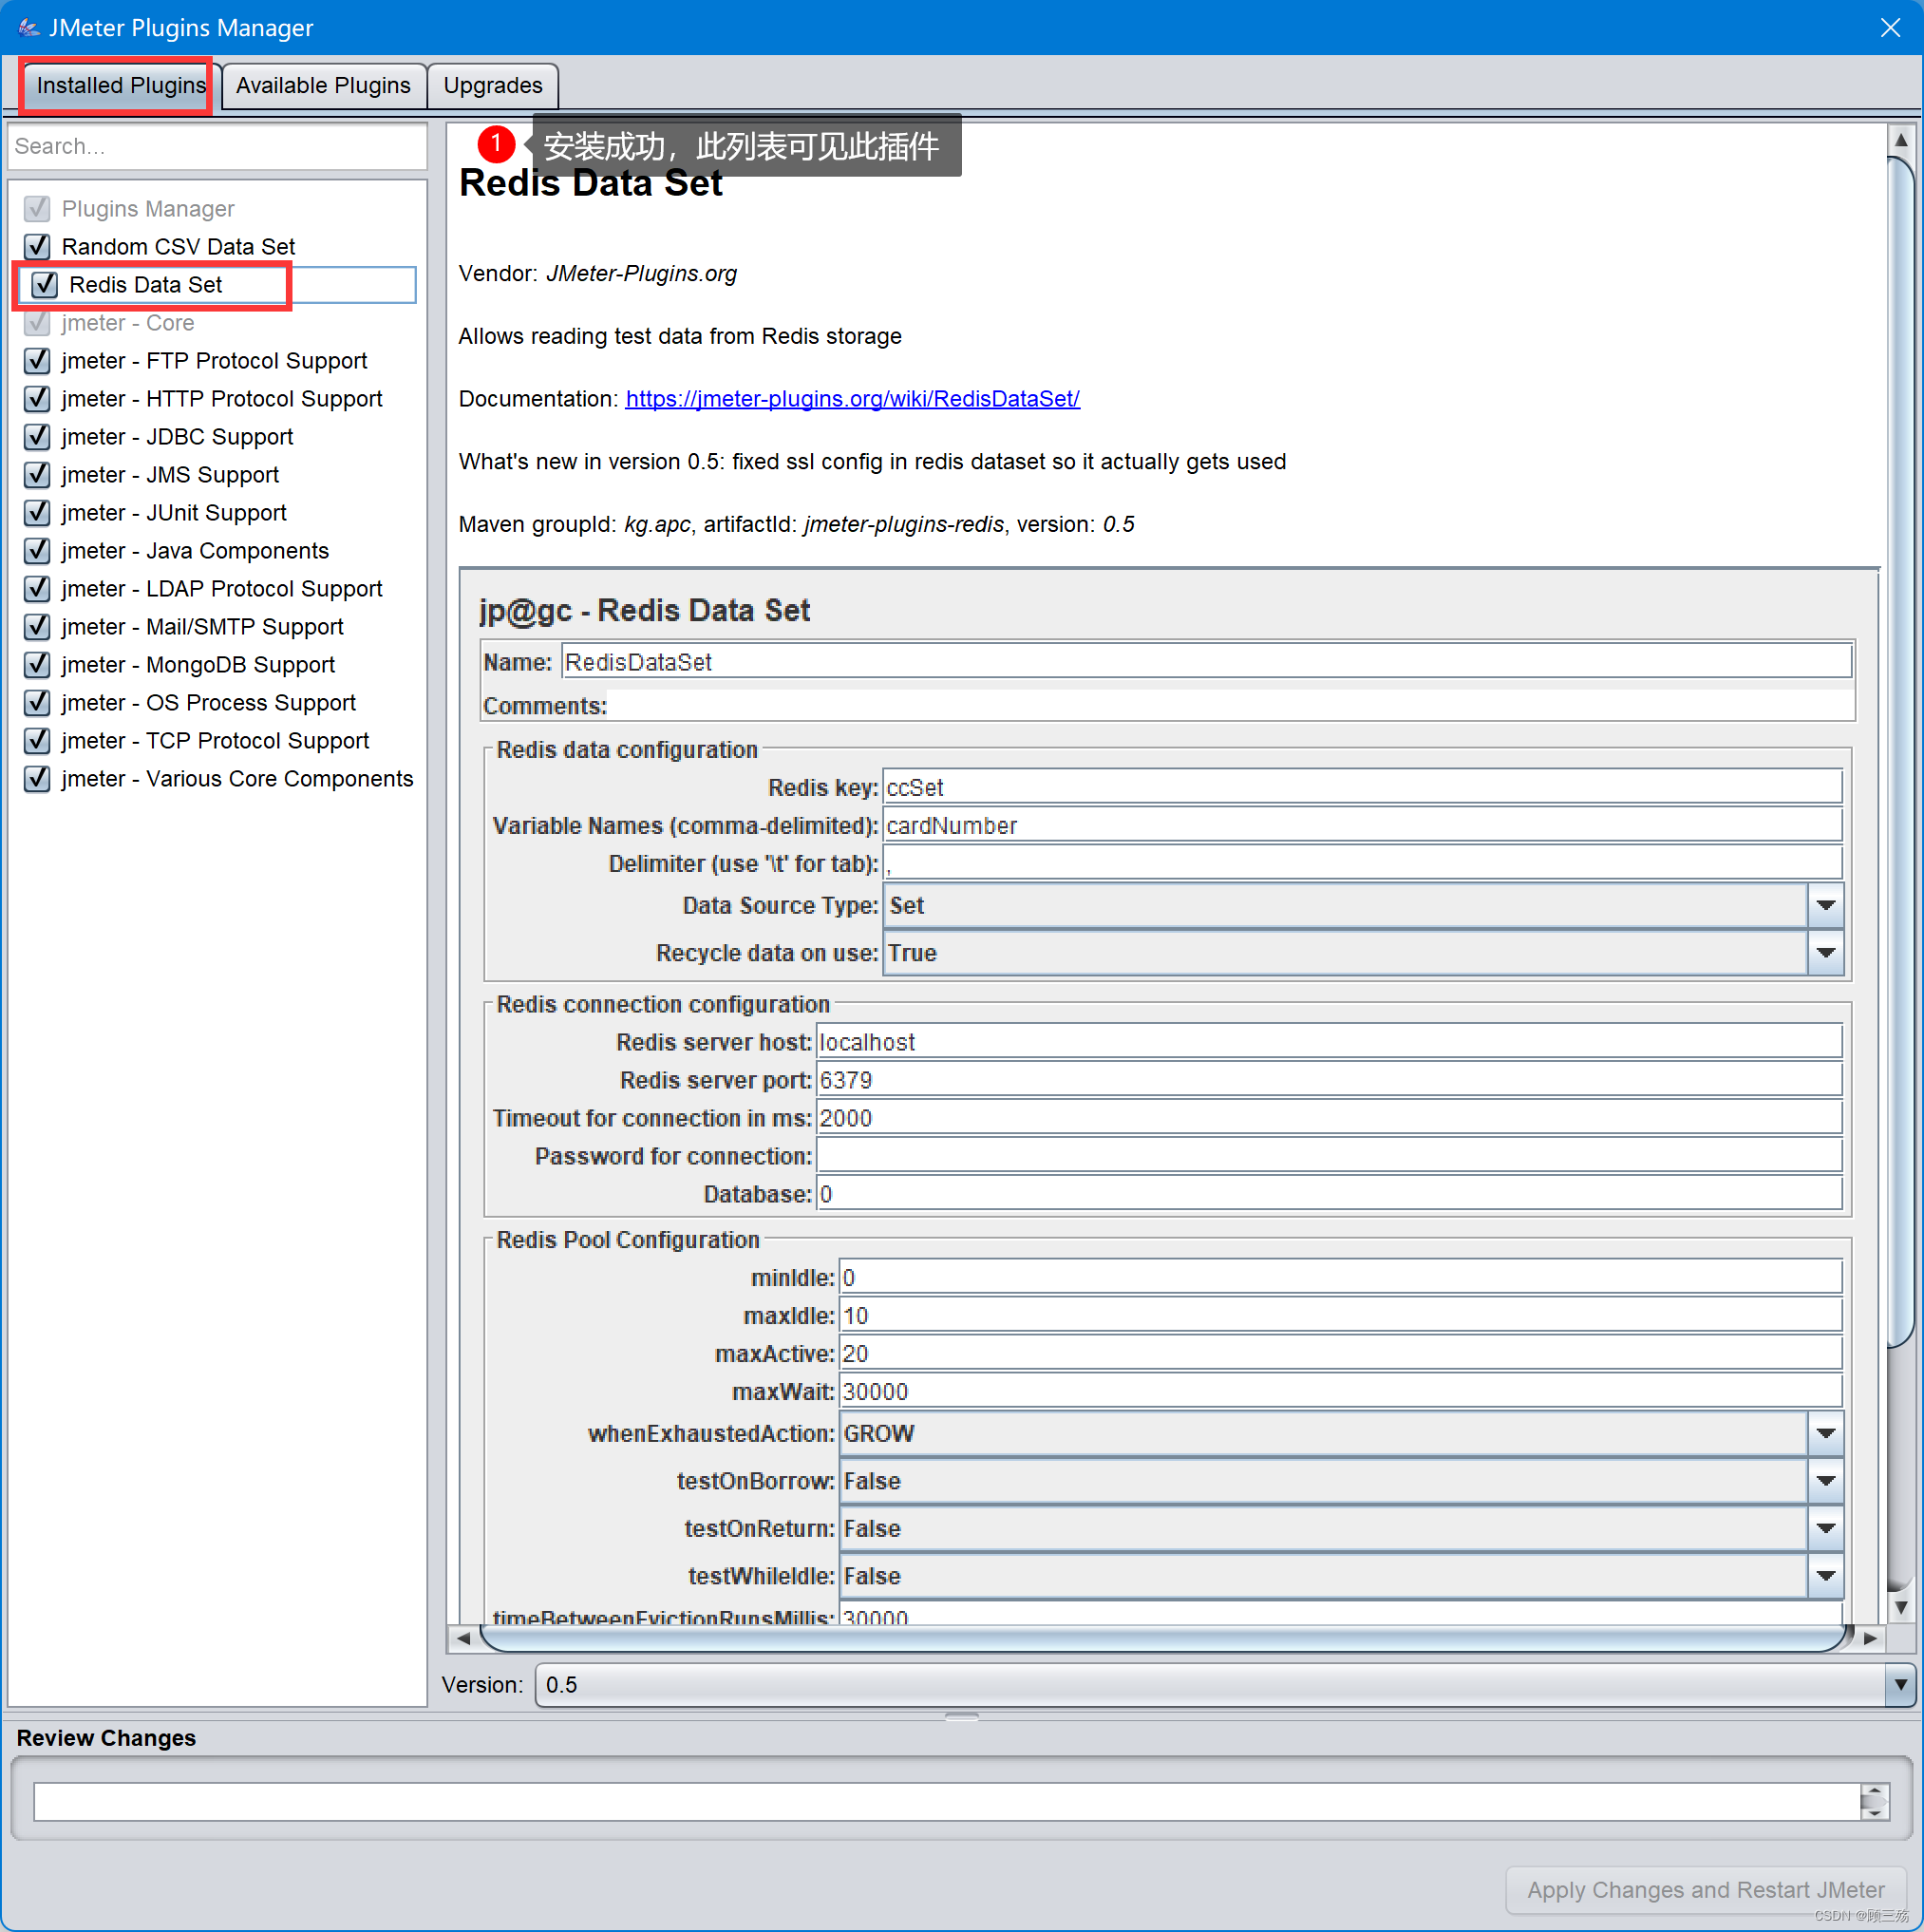This screenshot has width=1924, height=1932.
Task: Switch to the Available Plugins tab
Action: click(x=322, y=85)
